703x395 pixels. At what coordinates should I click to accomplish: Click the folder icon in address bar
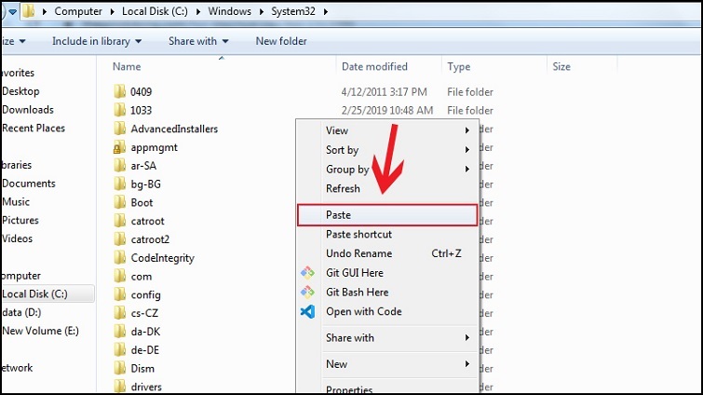coord(30,12)
